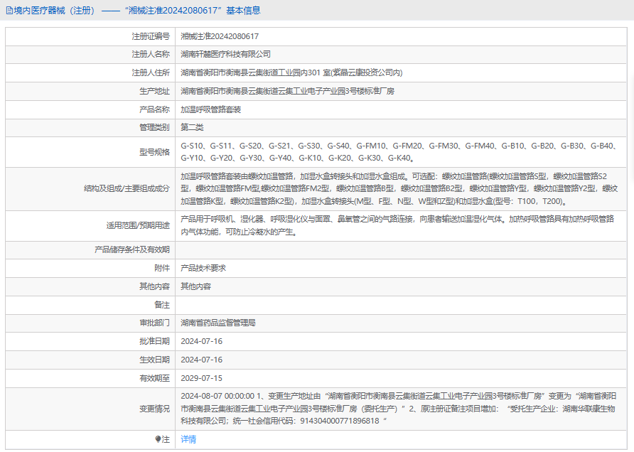
Task: Click the 结构及组成 description text
Action: click(x=398, y=188)
